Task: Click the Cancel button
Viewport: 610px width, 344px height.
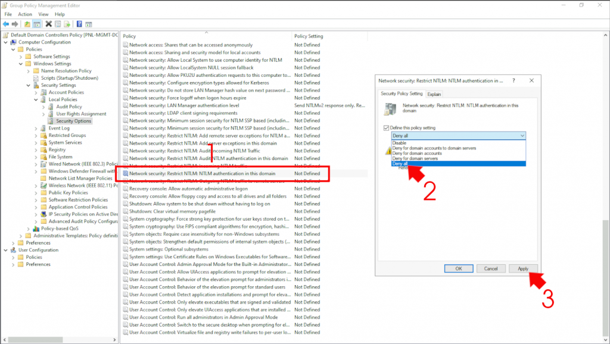Action: point(491,268)
